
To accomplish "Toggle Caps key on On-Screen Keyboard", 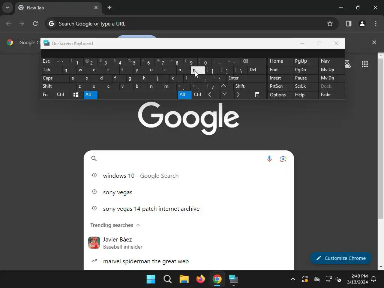I will click(x=55, y=78).
